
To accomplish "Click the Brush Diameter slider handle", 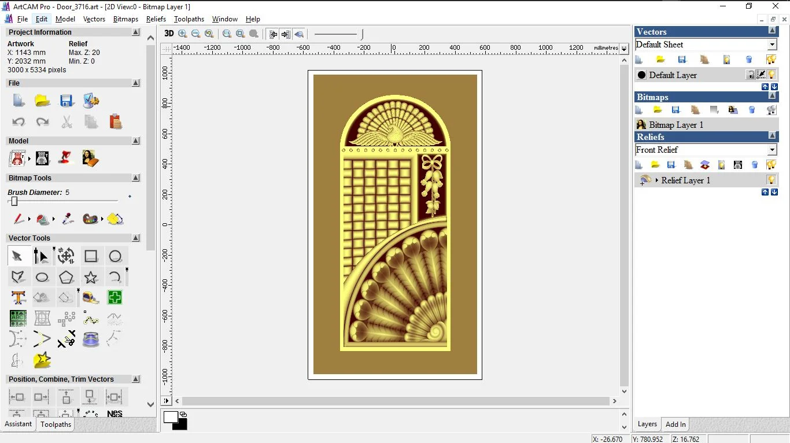I will [x=14, y=201].
